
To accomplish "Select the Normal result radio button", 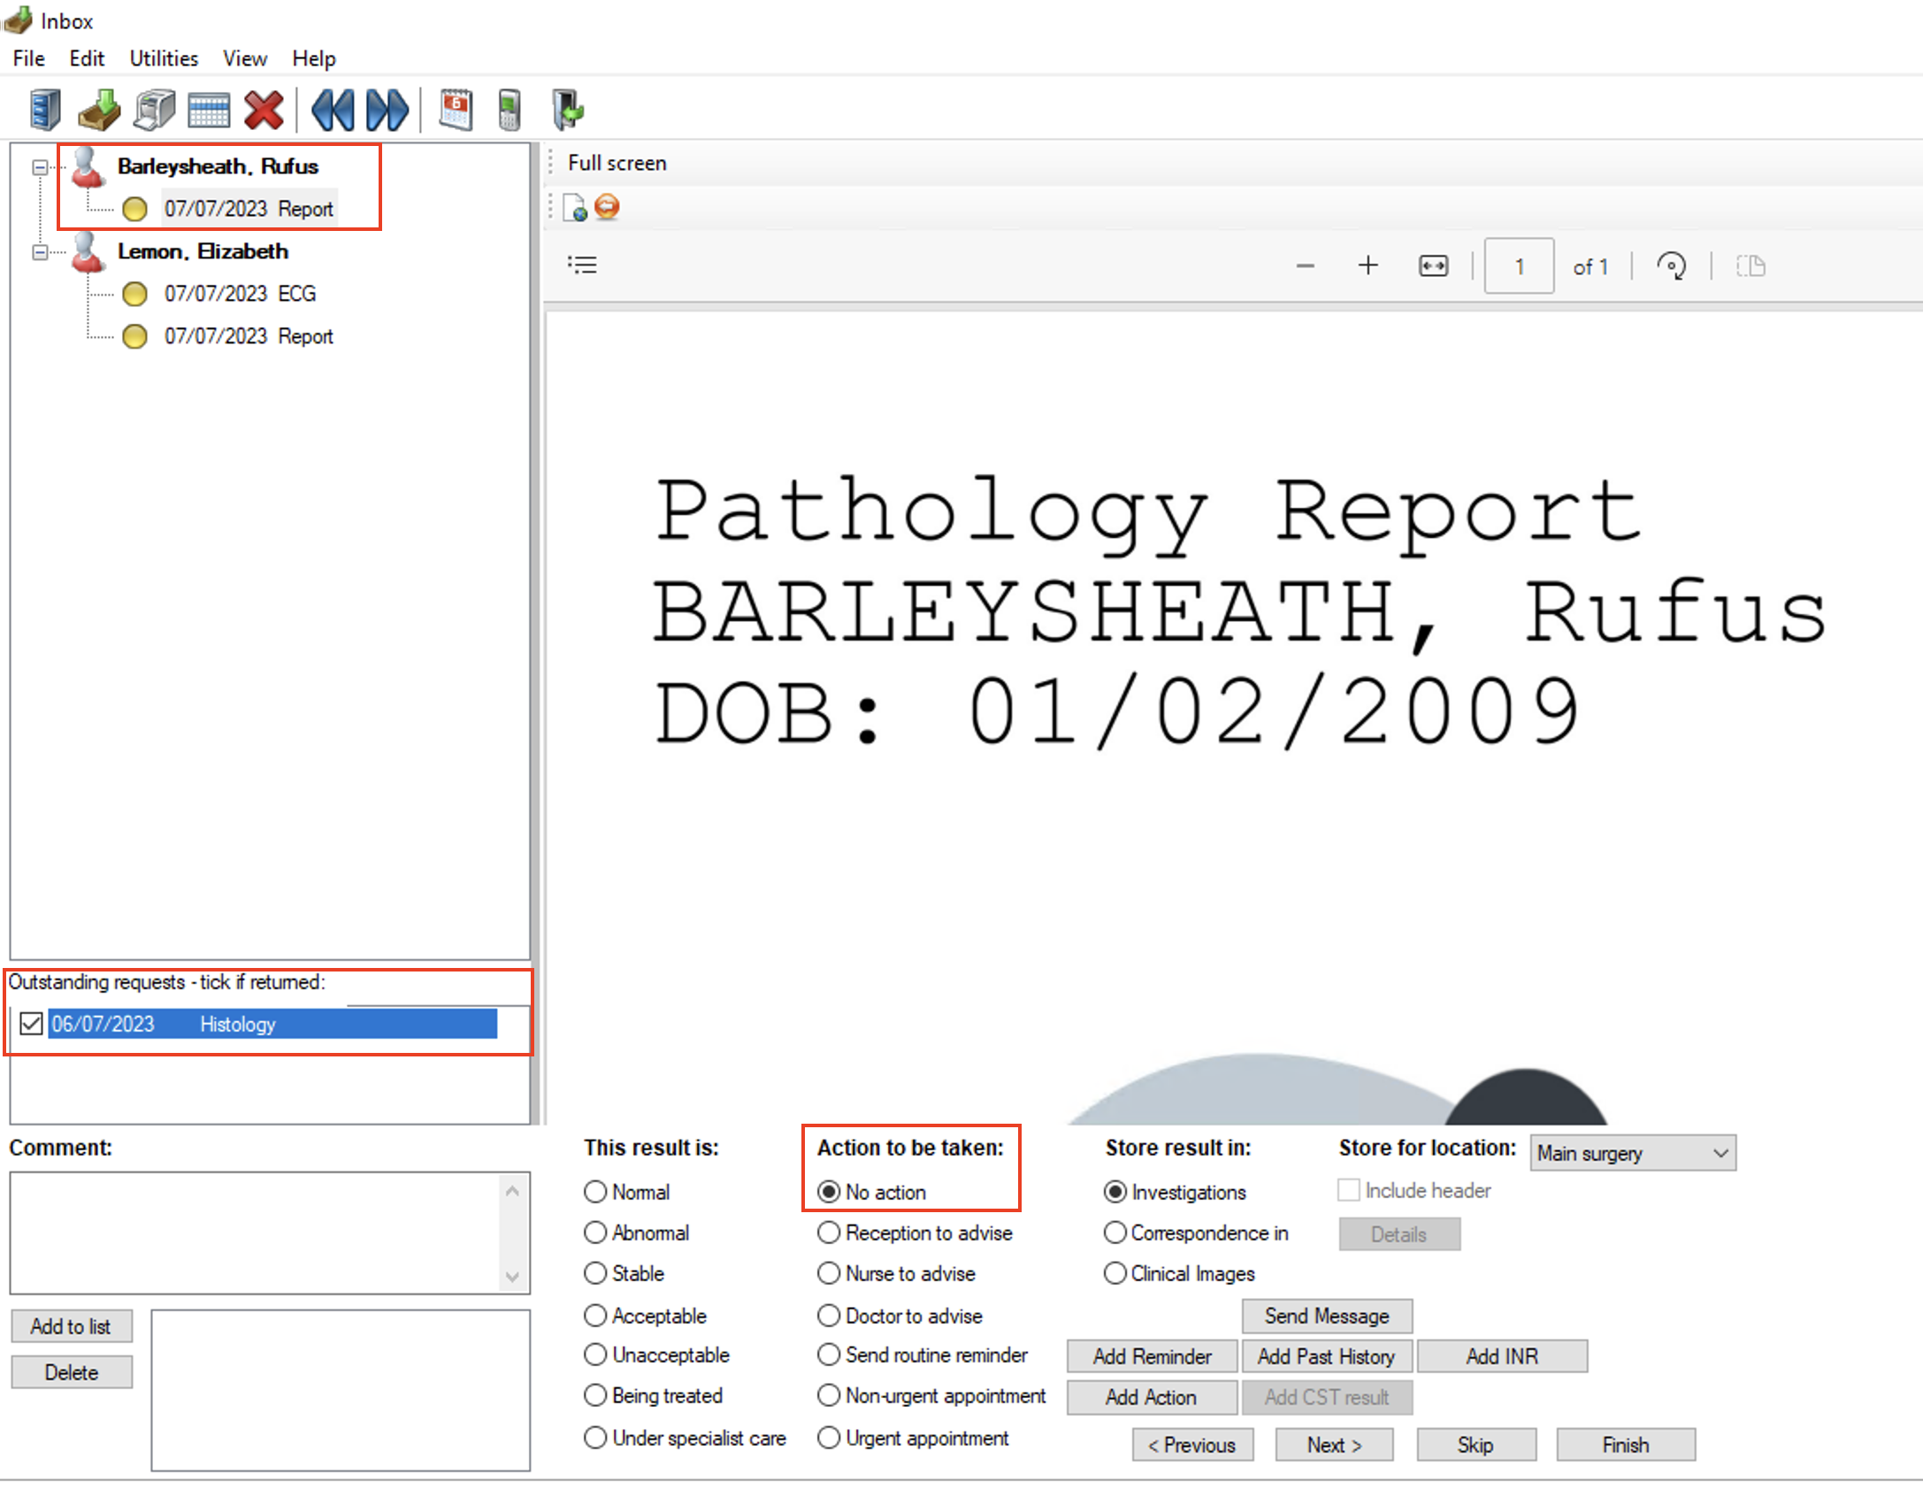I will (x=595, y=1192).
